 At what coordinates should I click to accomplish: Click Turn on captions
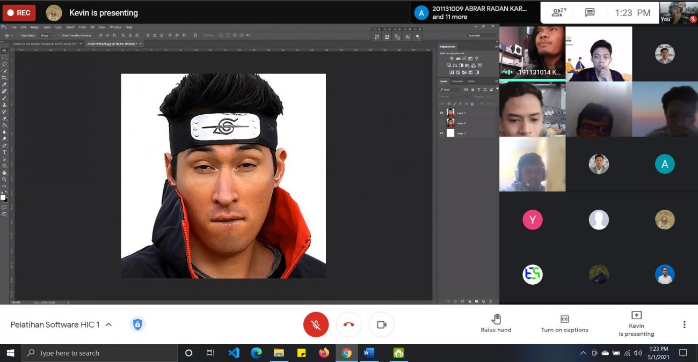(x=564, y=323)
